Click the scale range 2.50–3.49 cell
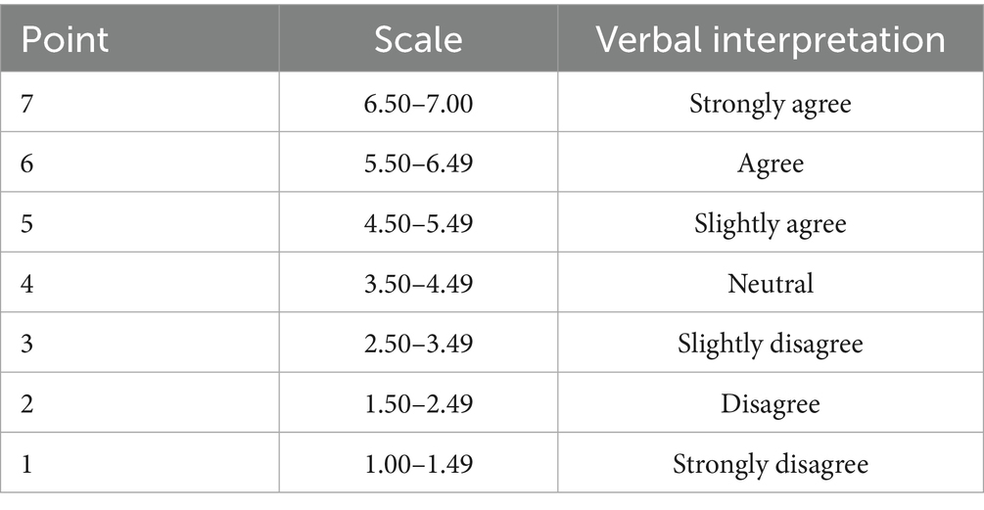 pos(418,344)
